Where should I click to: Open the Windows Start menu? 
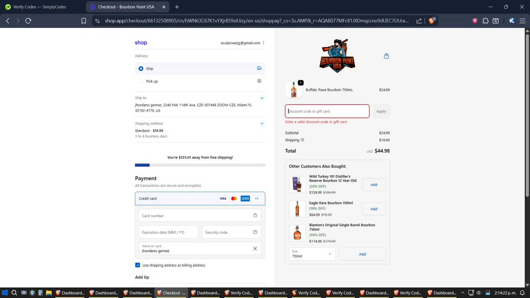(x=5, y=293)
